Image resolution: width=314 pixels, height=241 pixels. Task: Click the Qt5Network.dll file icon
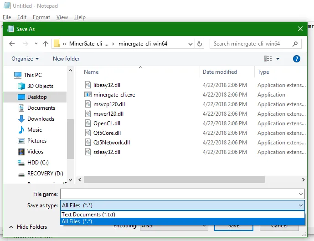pyautogui.click(x=88, y=143)
